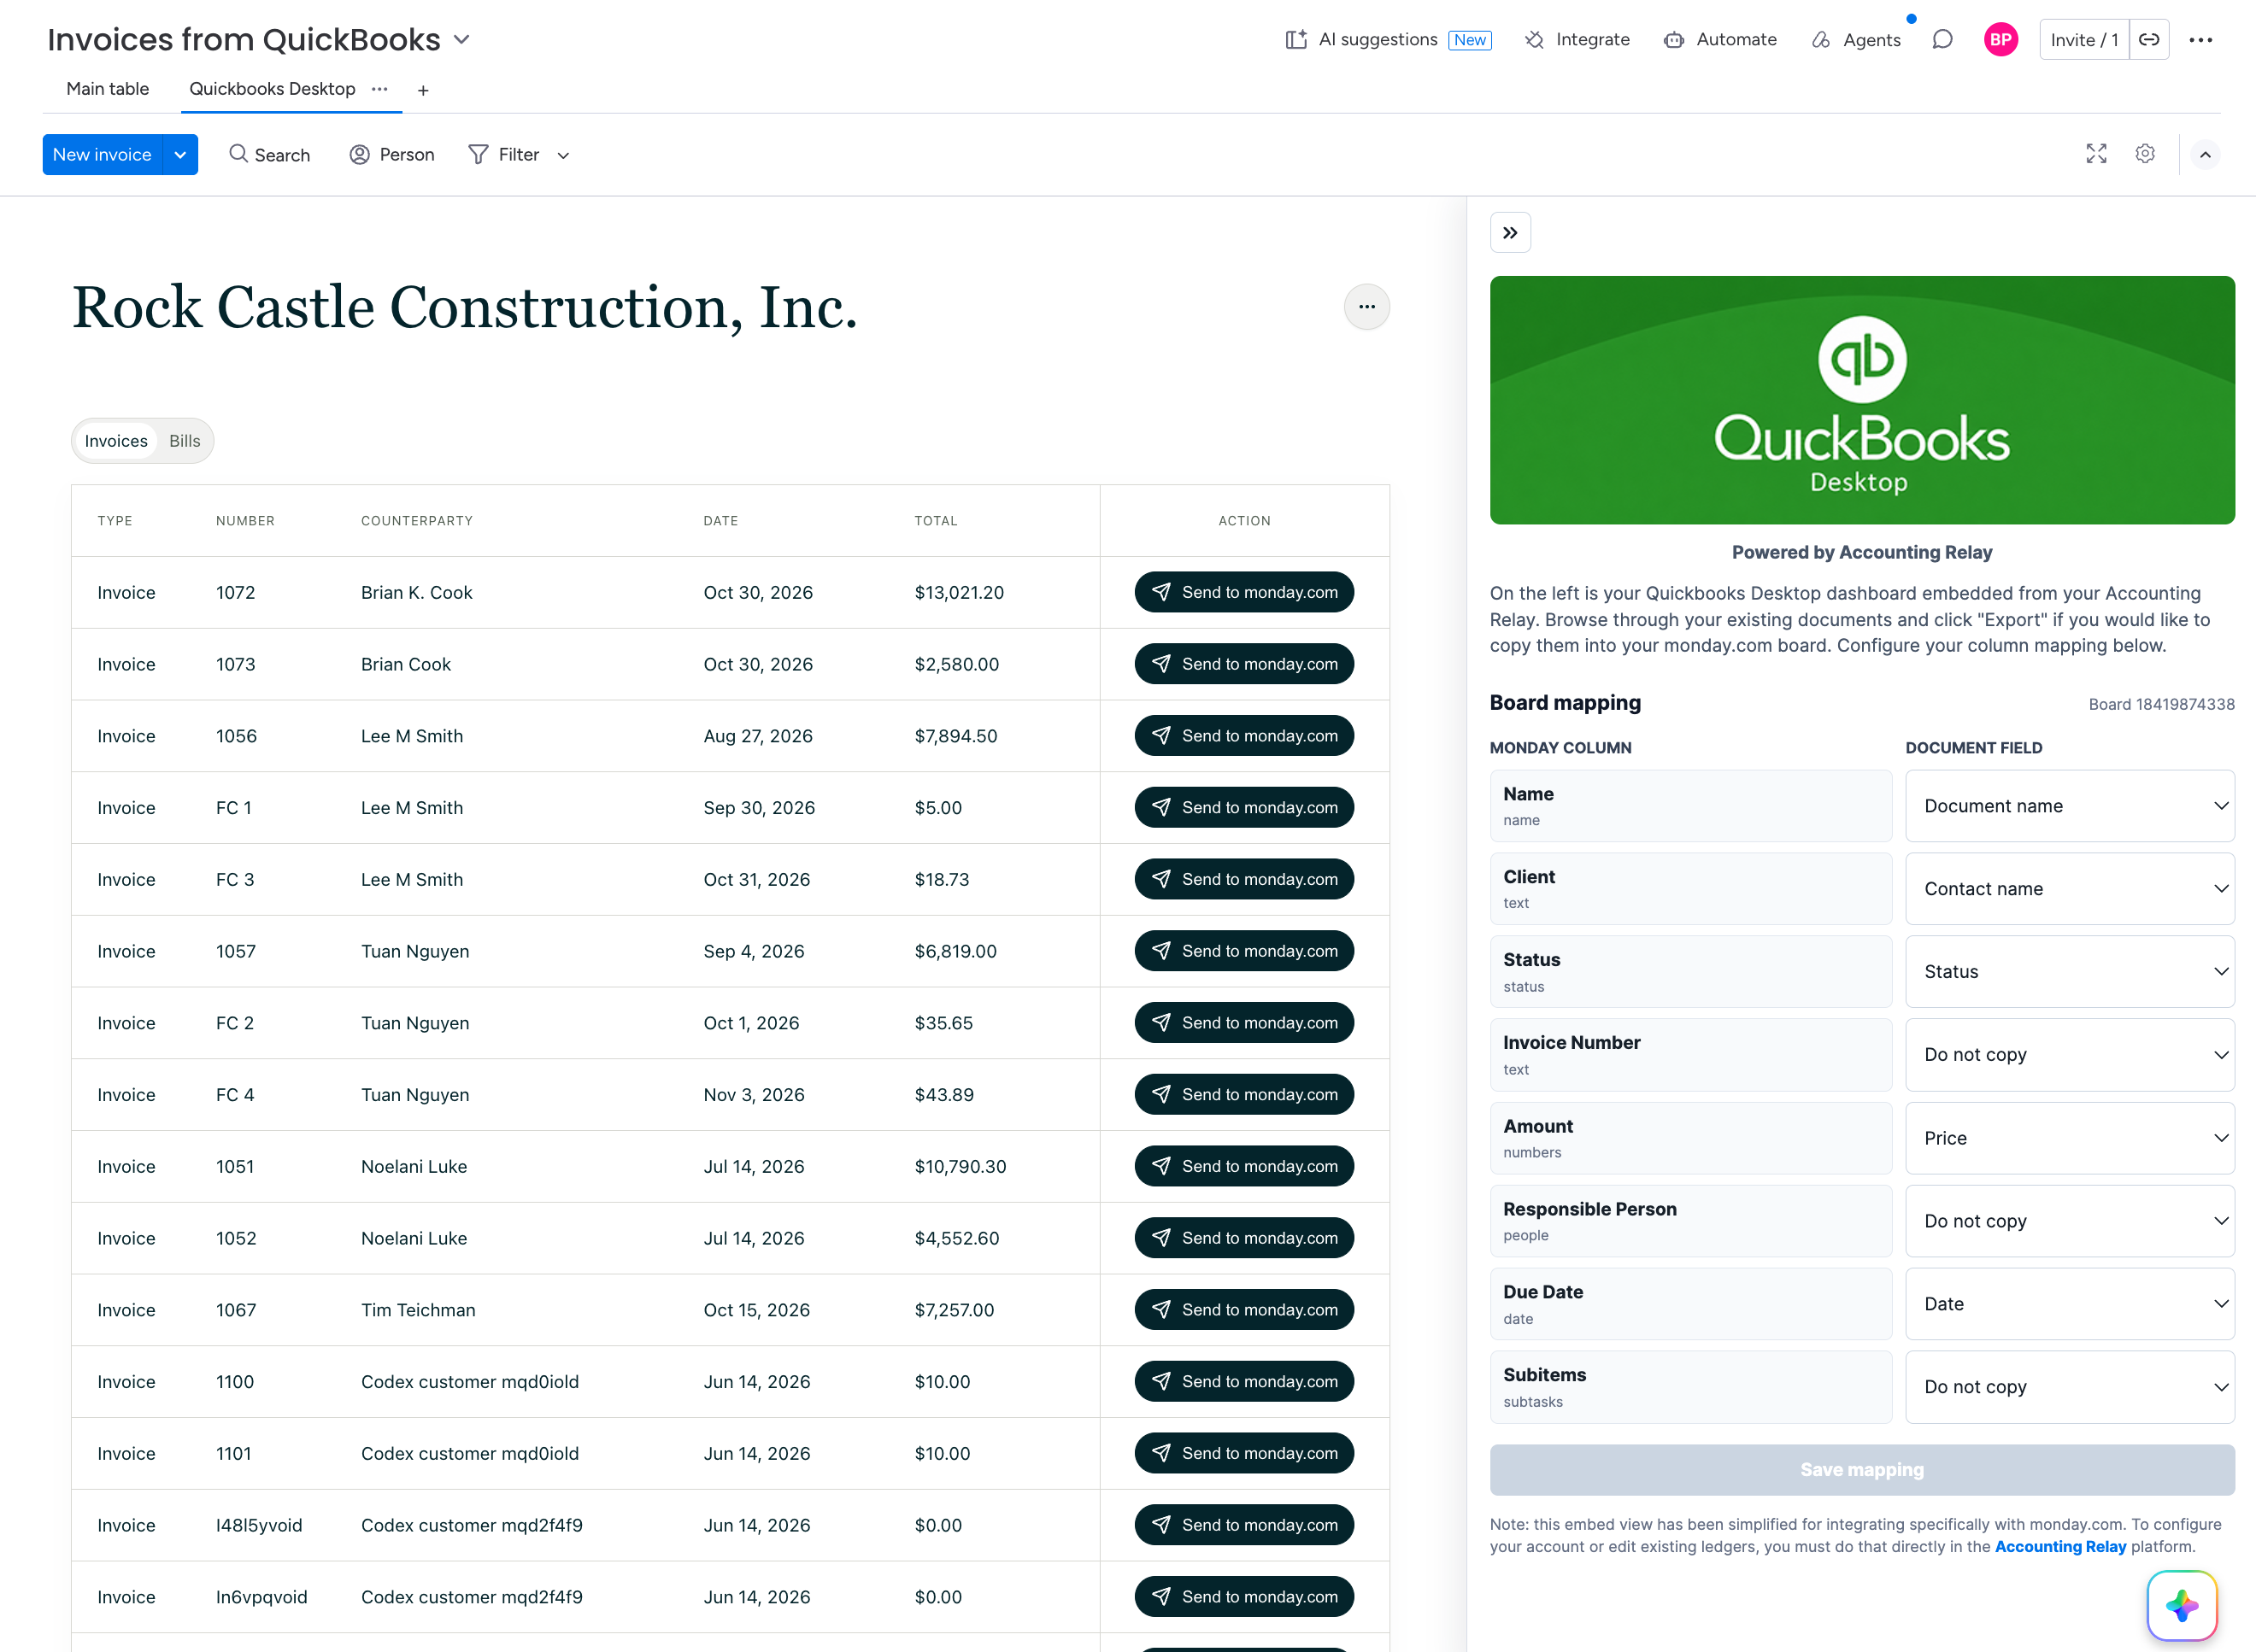Select the Invoices segment toggle
The image size is (2256, 1652).
pos(116,441)
